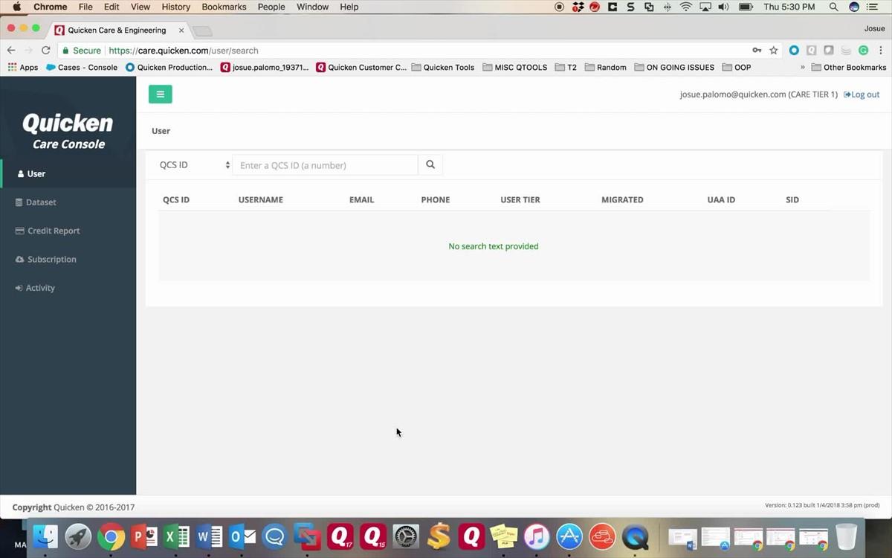Go to Subscription in sidebar
This screenshot has height=558, width=892.
click(51, 260)
